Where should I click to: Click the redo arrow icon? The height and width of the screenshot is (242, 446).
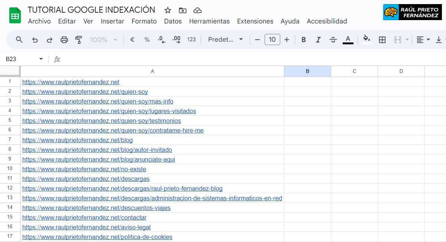tap(49, 39)
